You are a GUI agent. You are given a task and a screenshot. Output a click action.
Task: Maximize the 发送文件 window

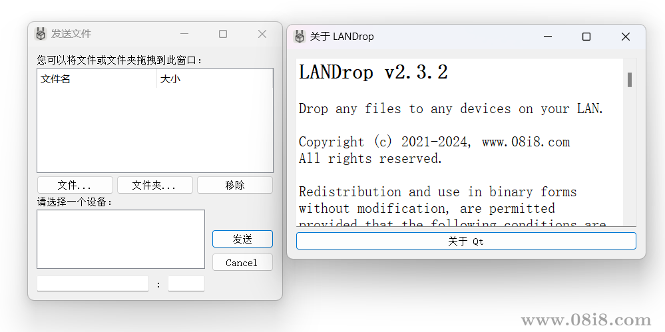coord(223,34)
